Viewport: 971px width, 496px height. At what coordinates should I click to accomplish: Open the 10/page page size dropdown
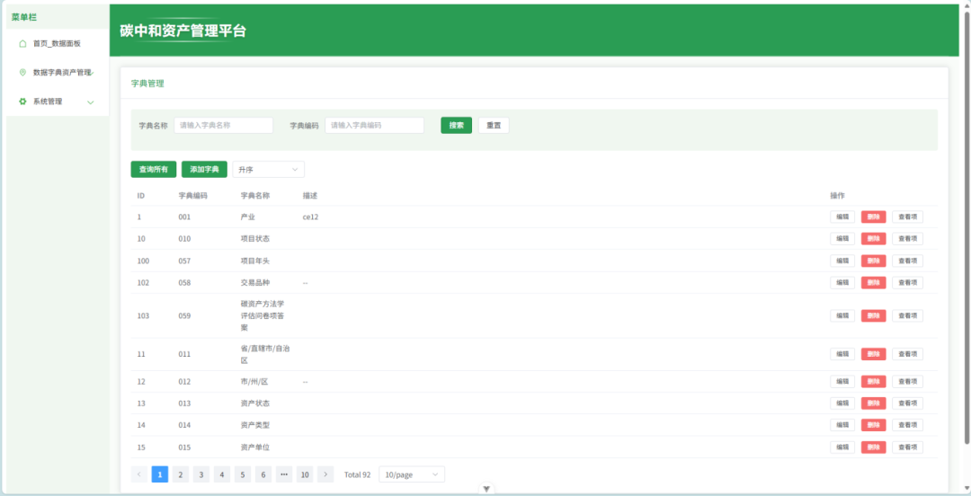[x=411, y=474]
